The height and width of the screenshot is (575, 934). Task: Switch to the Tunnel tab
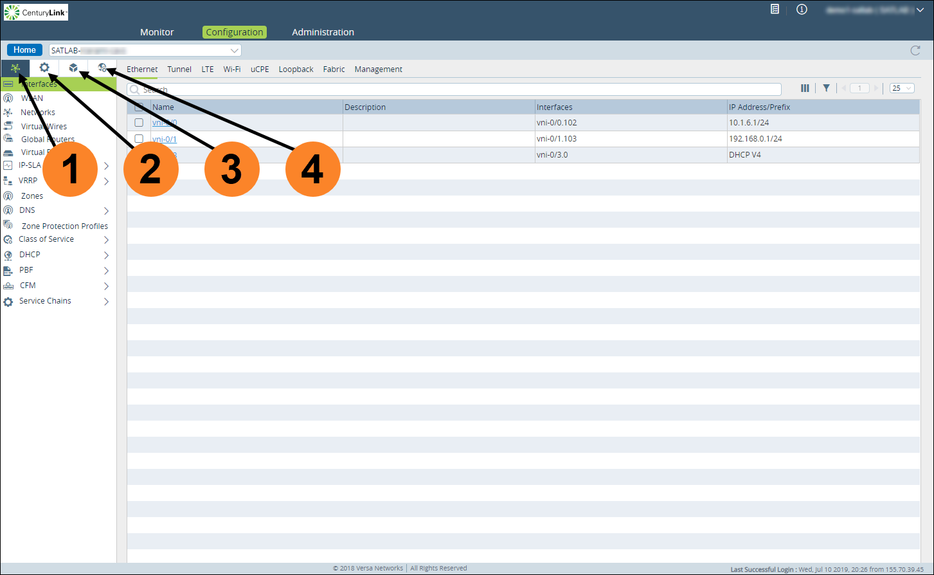pos(179,69)
